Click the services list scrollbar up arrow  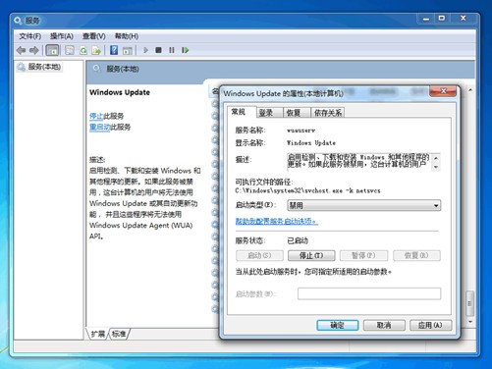tap(470, 89)
